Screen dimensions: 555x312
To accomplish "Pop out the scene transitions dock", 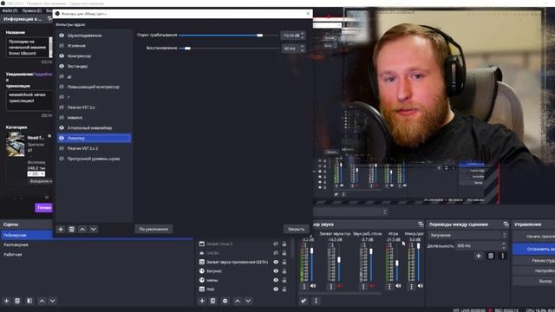I will pyautogui.click(x=506, y=224).
